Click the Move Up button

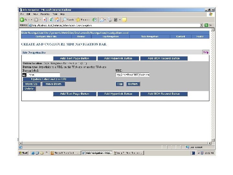point(31,84)
